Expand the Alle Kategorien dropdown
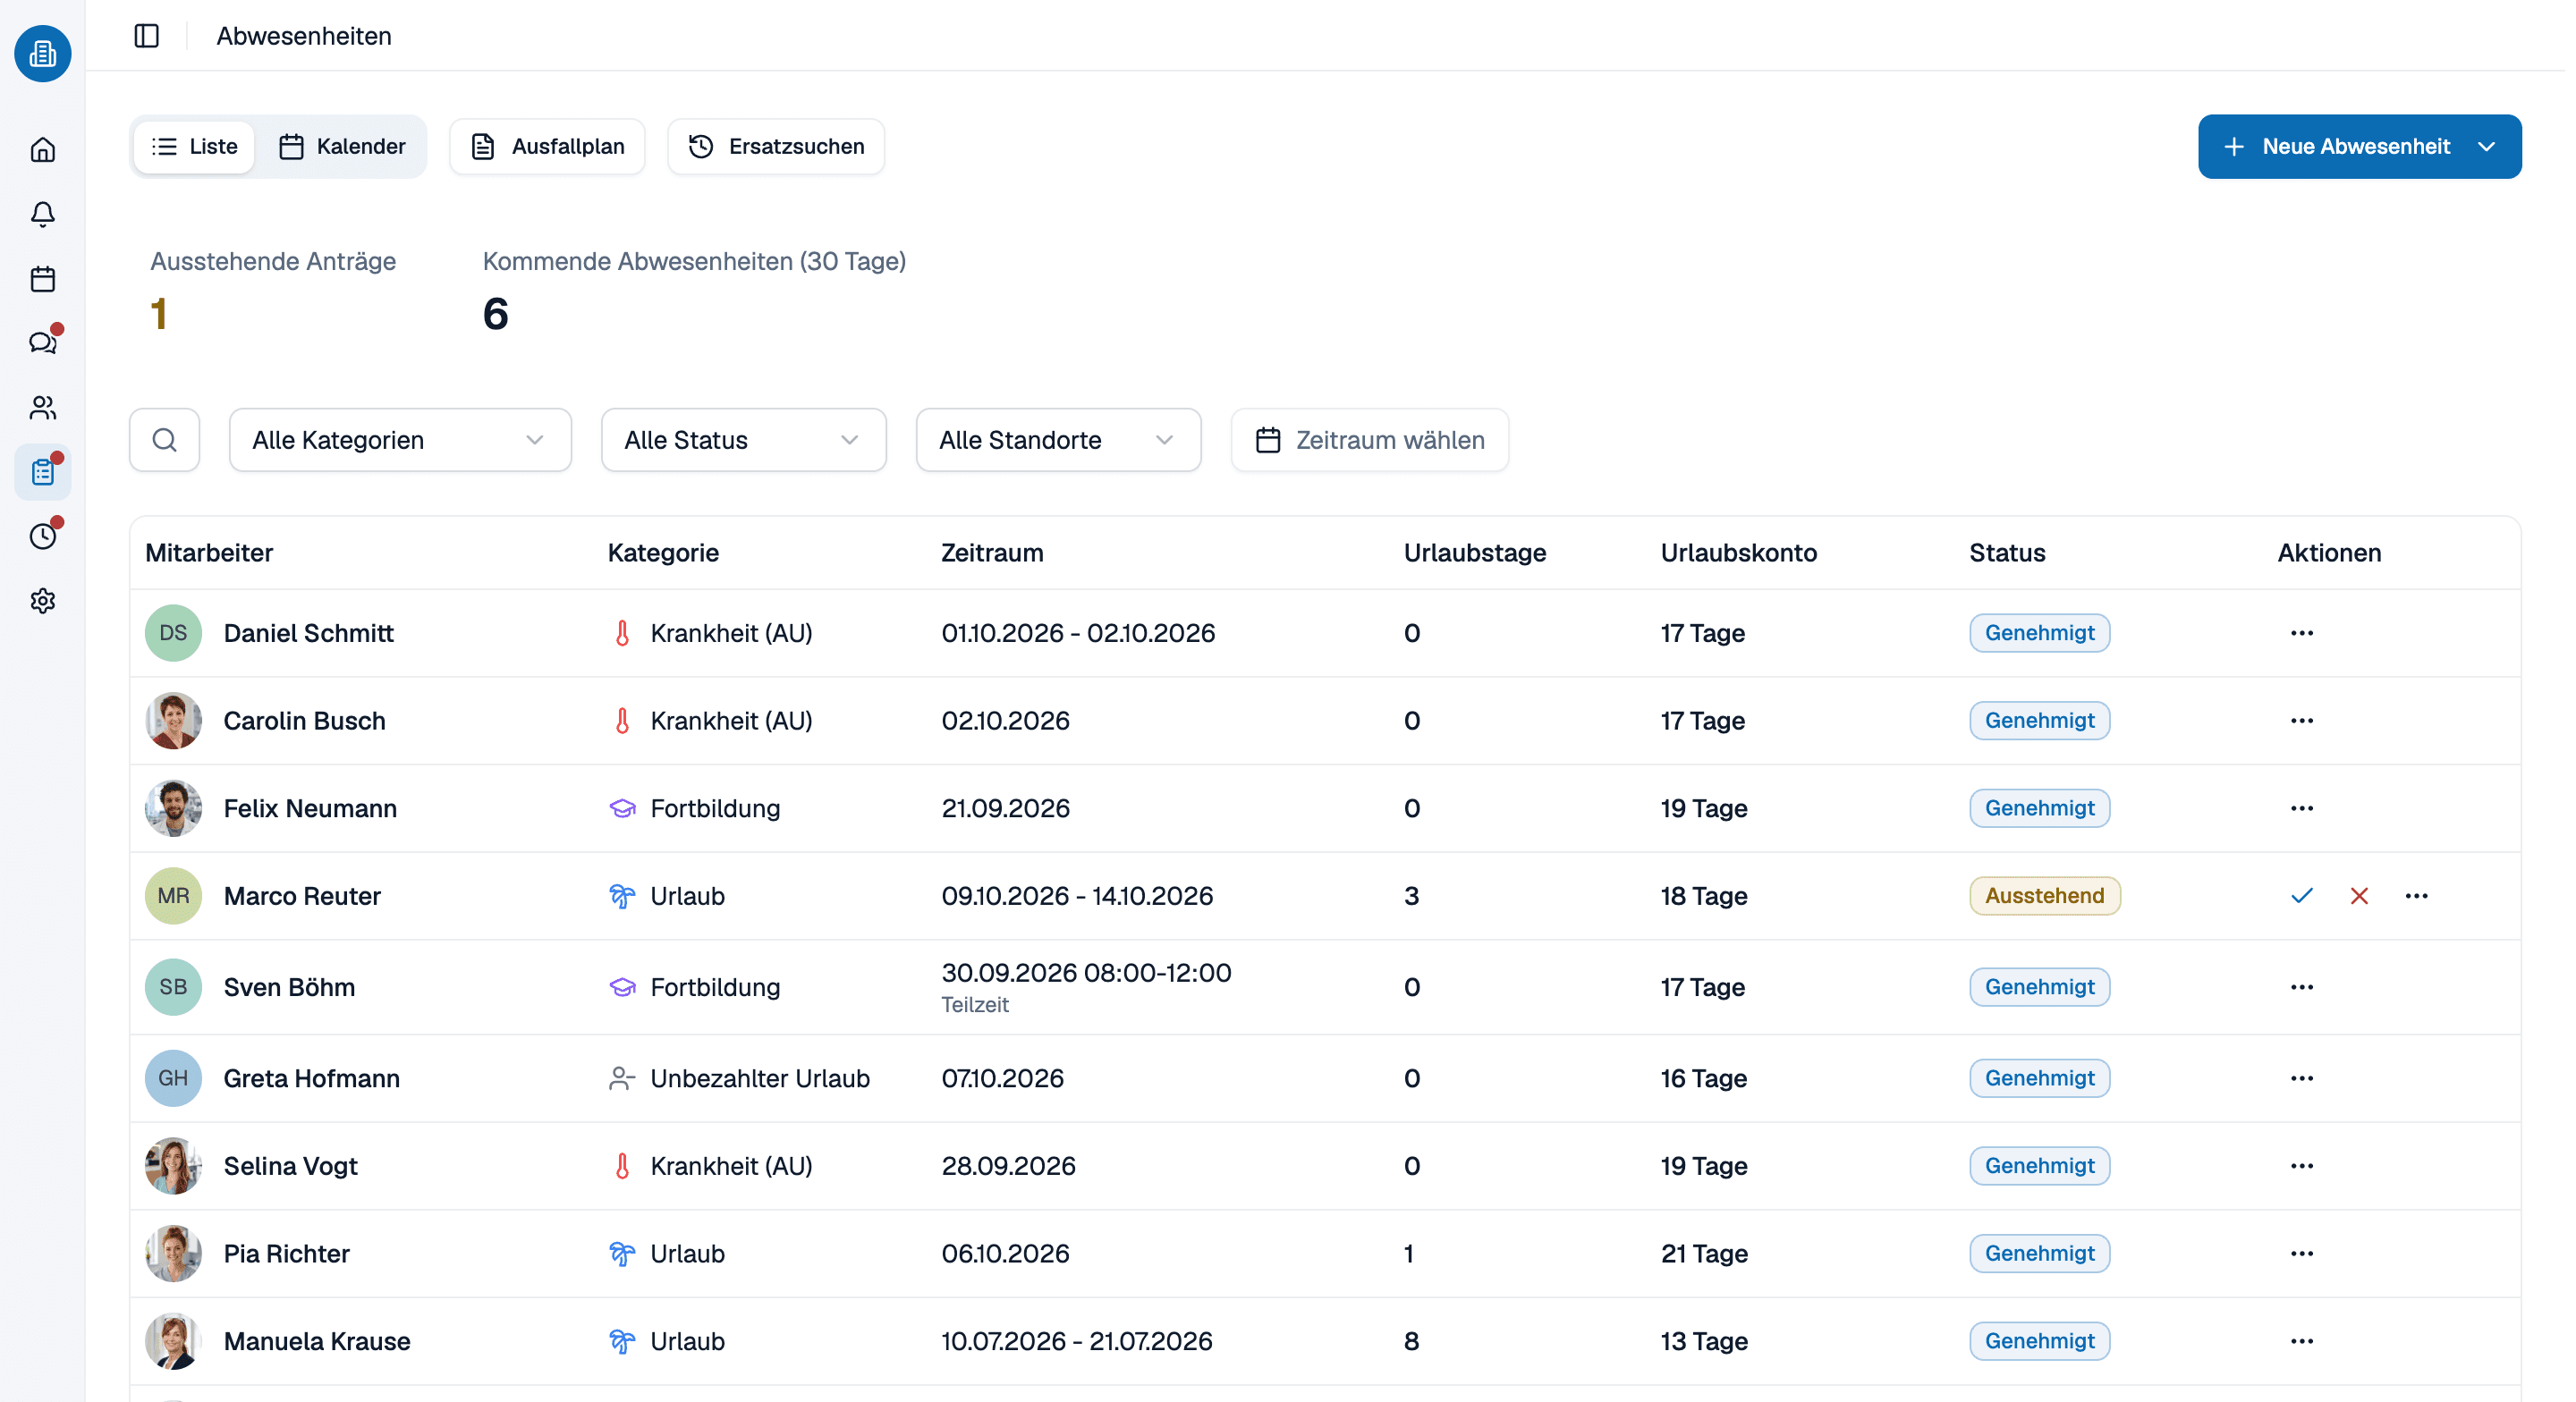Screen dimensions: 2576x1402 pyautogui.click(x=400, y=440)
